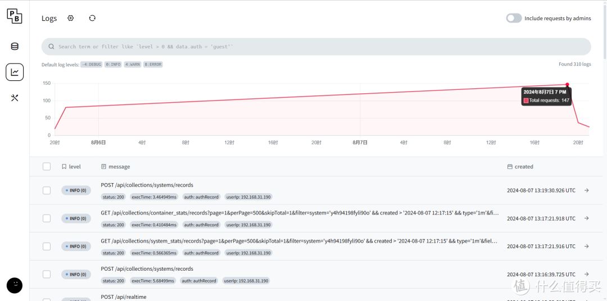
Task: Open the Logs chart sidebar icon
Action: click(14, 72)
